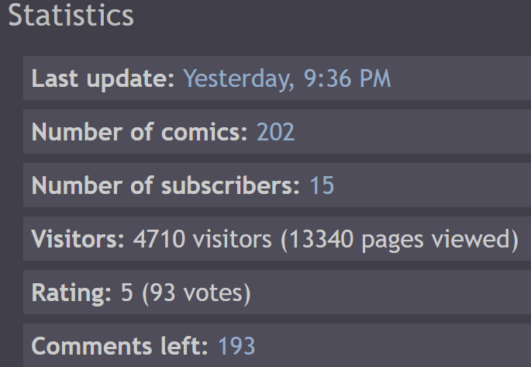Click the bold "Visitors:" label
The width and height of the screenshot is (531, 367).
tap(78, 239)
